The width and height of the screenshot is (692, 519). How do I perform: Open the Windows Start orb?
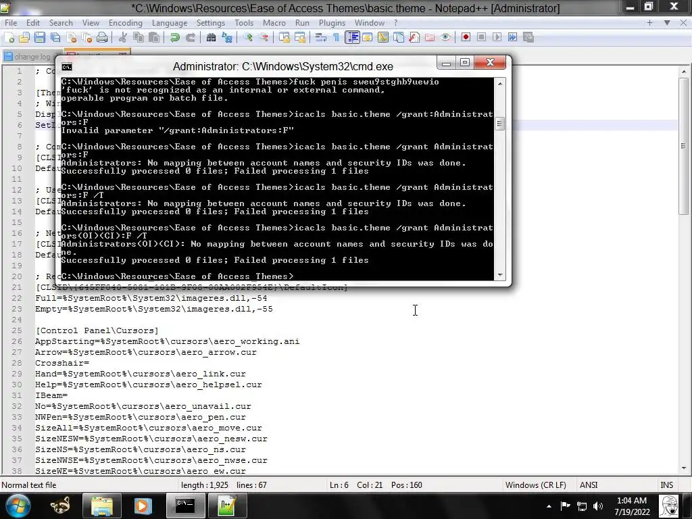[x=18, y=505]
